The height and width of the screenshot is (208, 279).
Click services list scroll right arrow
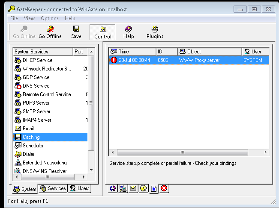point(84,177)
